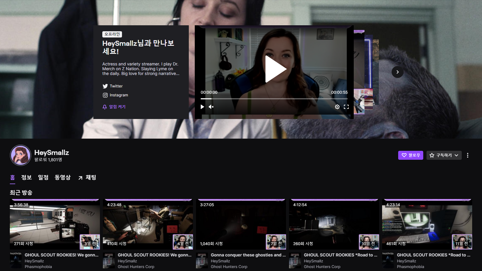
Task: Click the game box art beside the 3:27:05 video
Action: point(202,261)
